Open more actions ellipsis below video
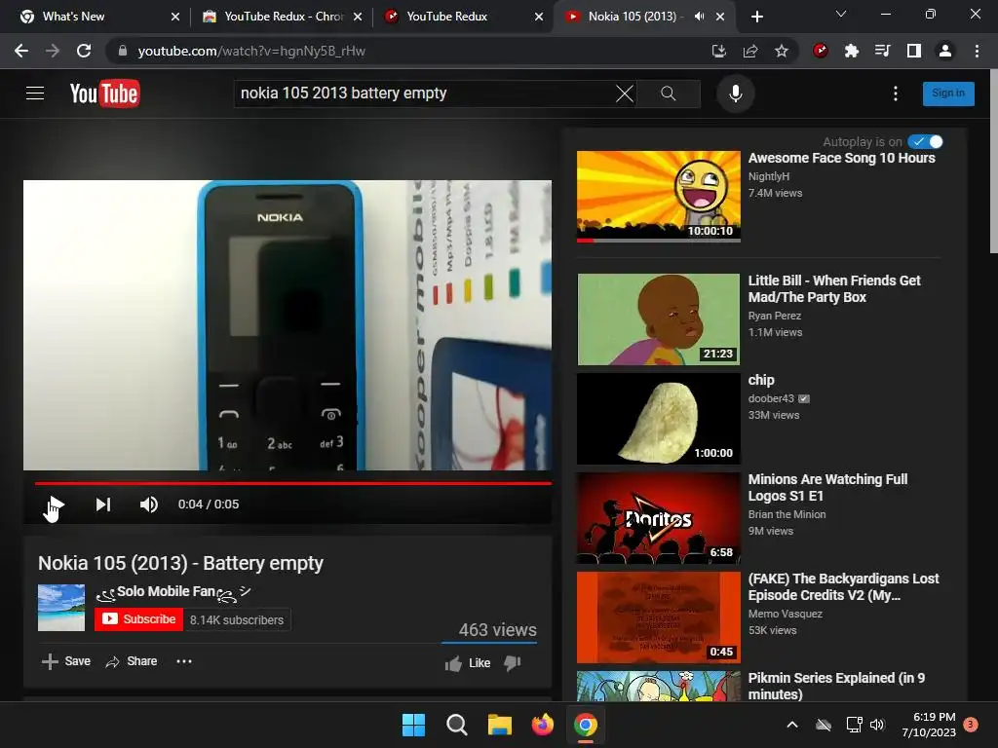 [x=184, y=661]
